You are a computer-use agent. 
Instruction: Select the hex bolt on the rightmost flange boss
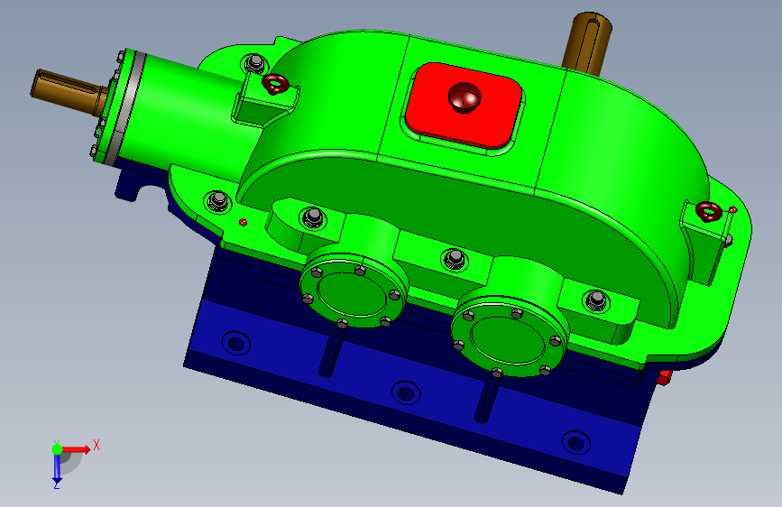(595, 300)
